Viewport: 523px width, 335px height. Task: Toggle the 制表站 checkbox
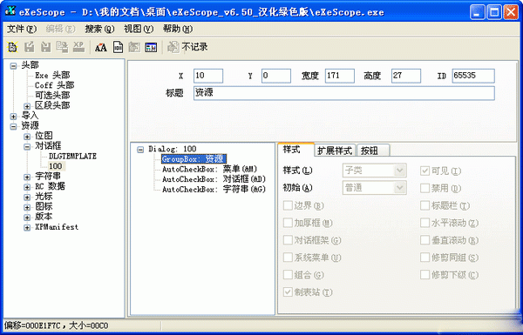pyautogui.click(x=288, y=292)
